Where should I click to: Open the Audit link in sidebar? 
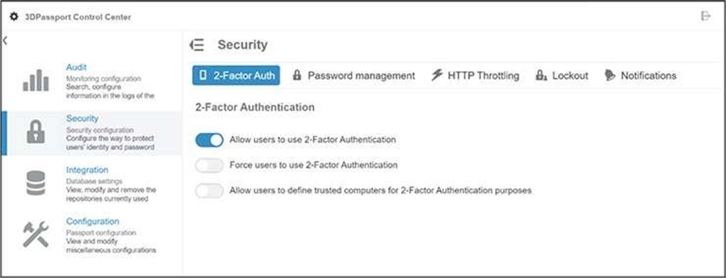tap(76, 67)
